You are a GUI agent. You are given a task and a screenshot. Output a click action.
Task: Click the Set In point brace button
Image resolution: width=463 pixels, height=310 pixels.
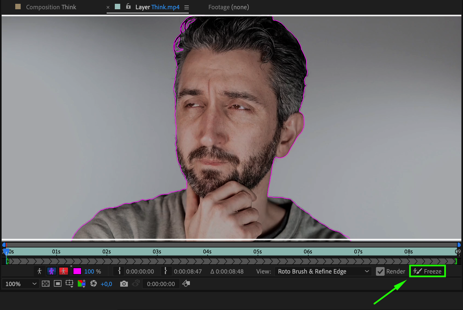119,271
